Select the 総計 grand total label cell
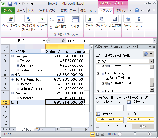The height and width of the screenshot is (138, 158). pyautogui.click(x=27, y=102)
